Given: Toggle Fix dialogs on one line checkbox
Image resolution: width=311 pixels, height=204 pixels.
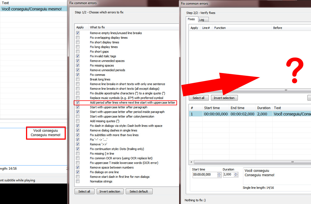Looking at the screenshot, I should pyautogui.click(x=78, y=172).
